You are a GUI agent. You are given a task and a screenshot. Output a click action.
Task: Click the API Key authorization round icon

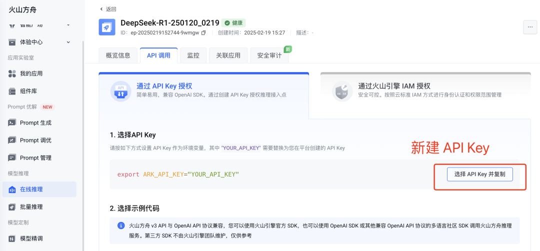click(x=120, y=91)
